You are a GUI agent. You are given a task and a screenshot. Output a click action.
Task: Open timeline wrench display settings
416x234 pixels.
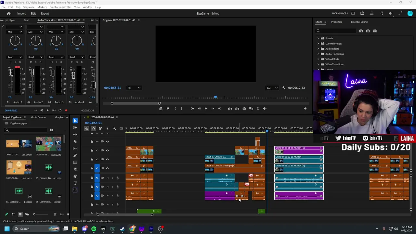click(114, 128)
